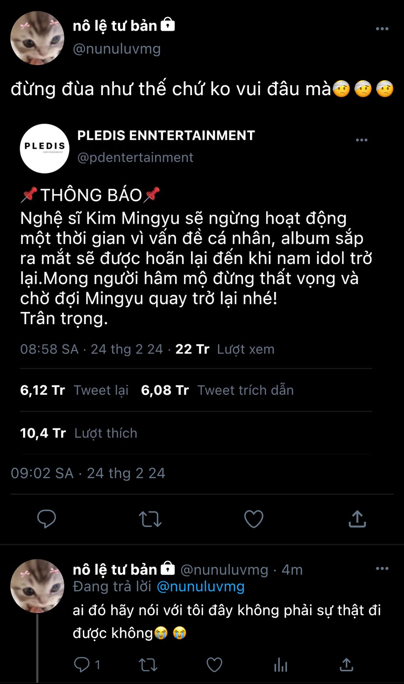This screenshot has height=684, width=404.
Task: Retweet the main tweet
Action: coord(150,519)
